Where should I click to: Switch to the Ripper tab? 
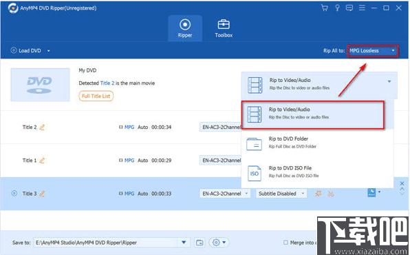coord(185,28)
